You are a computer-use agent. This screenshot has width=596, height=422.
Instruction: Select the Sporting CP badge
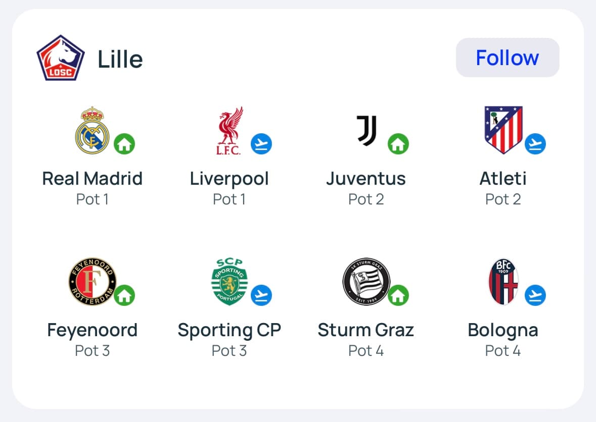point(229,282)
